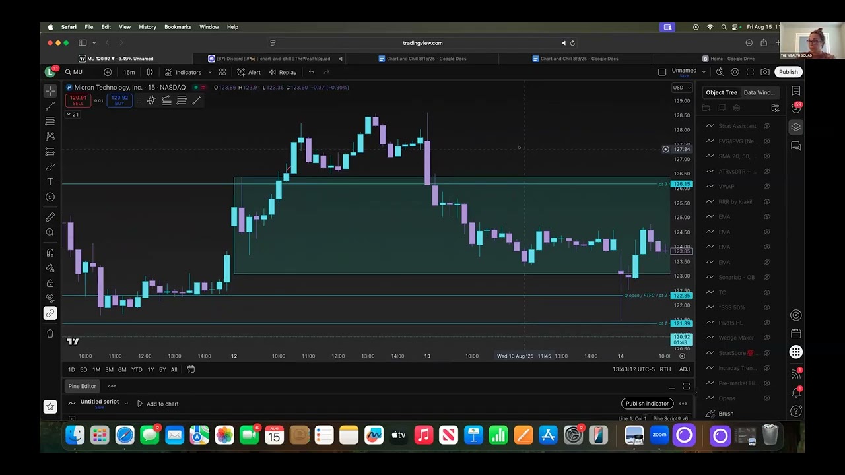Click Add to chart
The image size is (845, 475).
158,404
